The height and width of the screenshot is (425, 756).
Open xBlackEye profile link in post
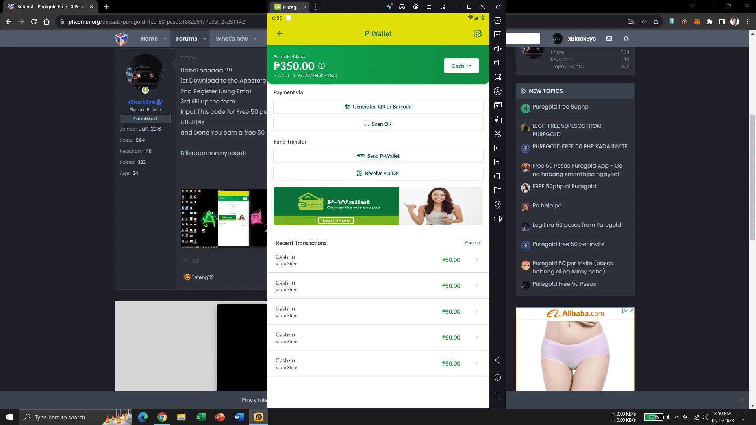pyautogui.click(x=141, y=102)
